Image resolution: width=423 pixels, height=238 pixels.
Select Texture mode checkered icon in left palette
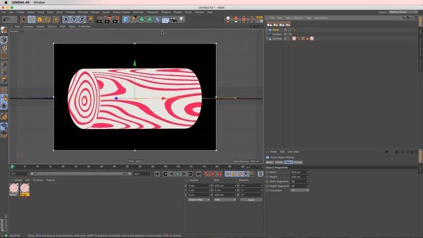tap(5, 48)
